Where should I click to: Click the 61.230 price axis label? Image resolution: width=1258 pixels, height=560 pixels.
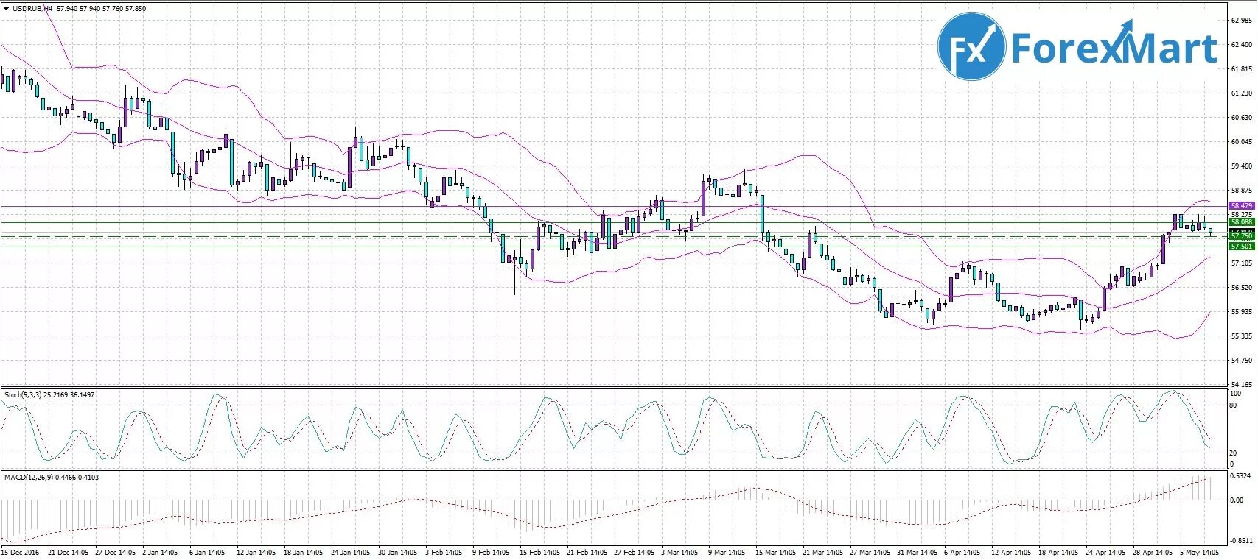[x=1242, y=93]
